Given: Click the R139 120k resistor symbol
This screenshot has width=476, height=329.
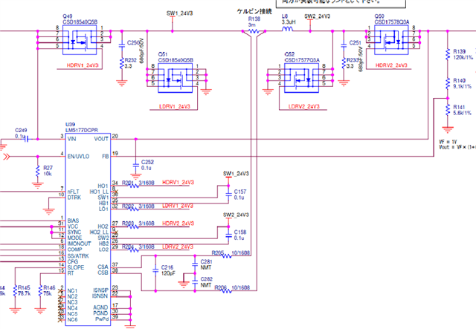Looking at the screenshot, I should point(448,54).
